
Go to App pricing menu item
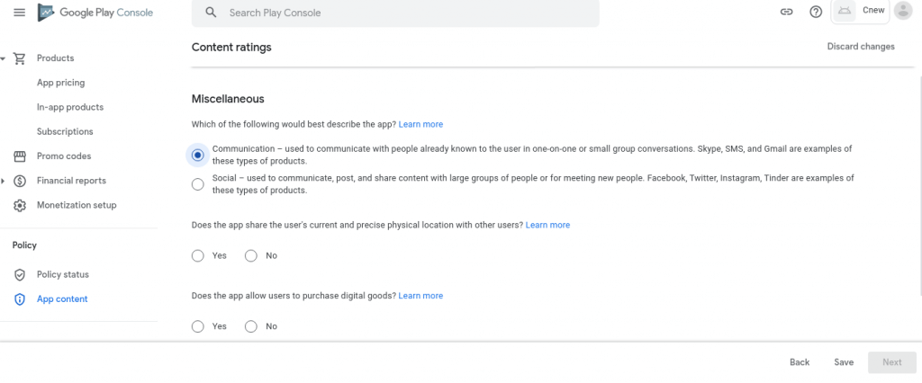[x=60, y=83]
